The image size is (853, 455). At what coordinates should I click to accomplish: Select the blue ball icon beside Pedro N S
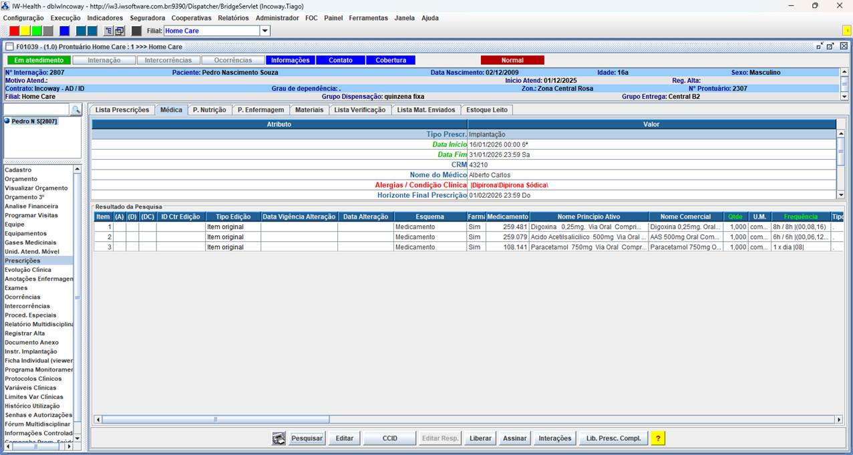click(7, 122)
